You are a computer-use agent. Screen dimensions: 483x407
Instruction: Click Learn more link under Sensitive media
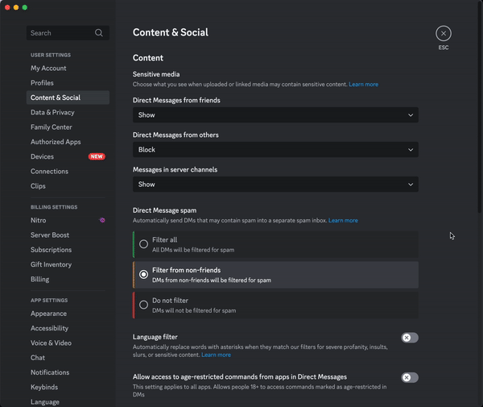tap(364, 84)
